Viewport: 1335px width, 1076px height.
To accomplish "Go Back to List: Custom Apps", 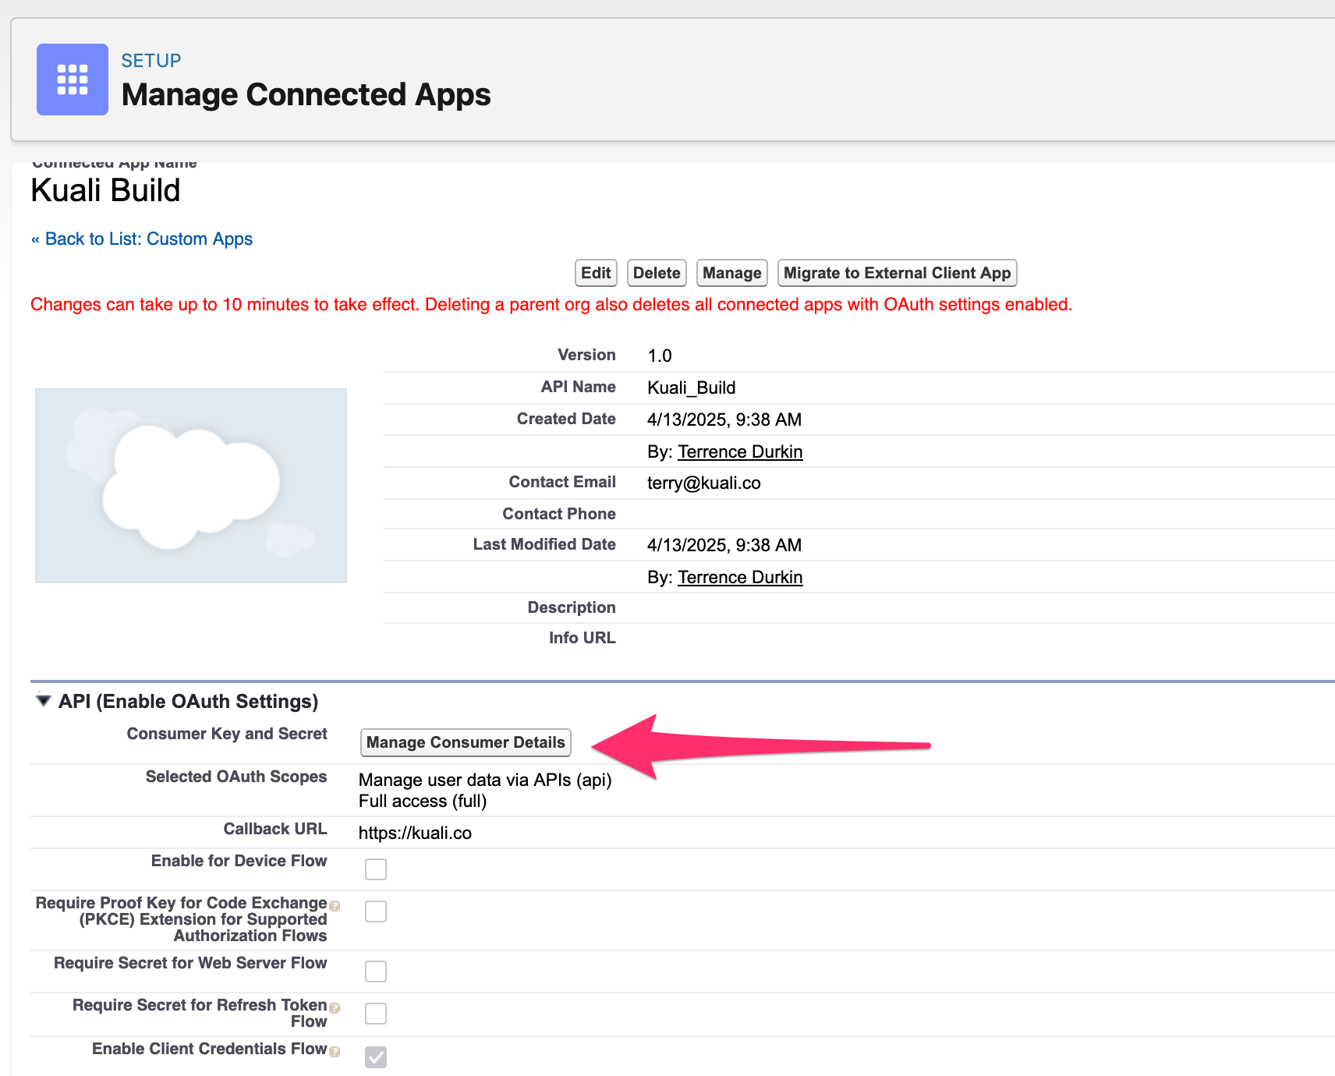I will tap(141, 239).
